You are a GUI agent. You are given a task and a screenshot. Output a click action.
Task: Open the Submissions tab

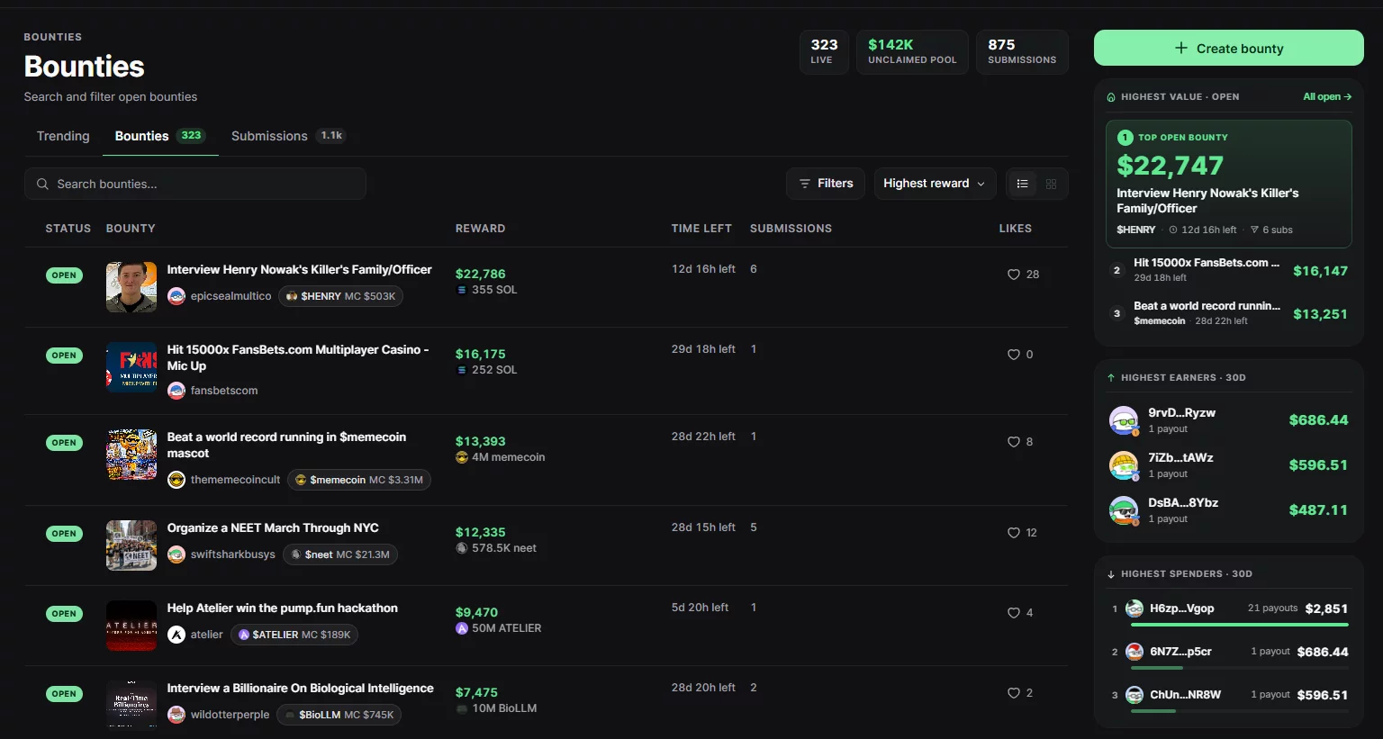coord(288,136)
